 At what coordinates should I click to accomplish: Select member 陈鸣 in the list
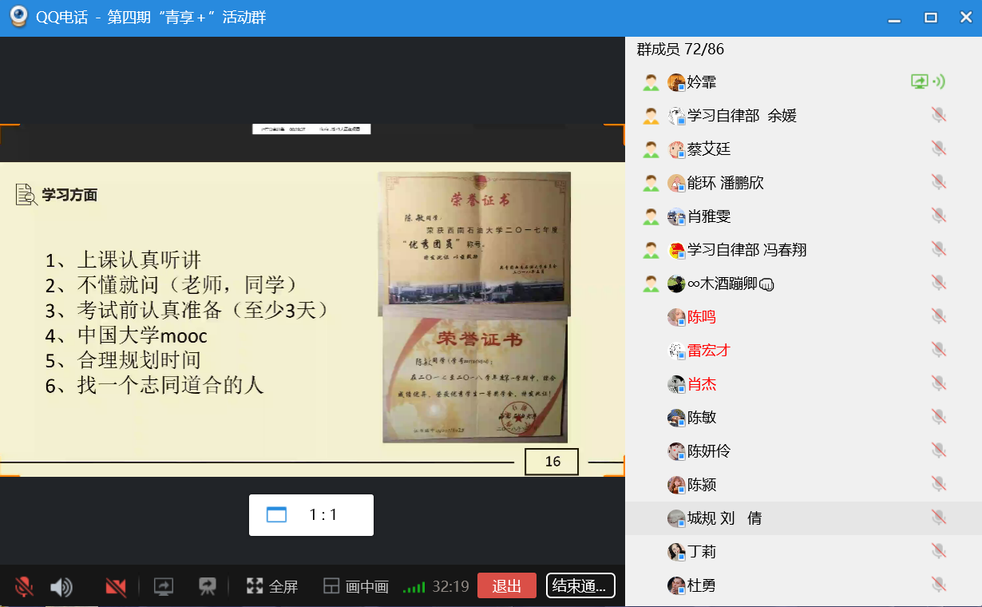coord(702,317)
